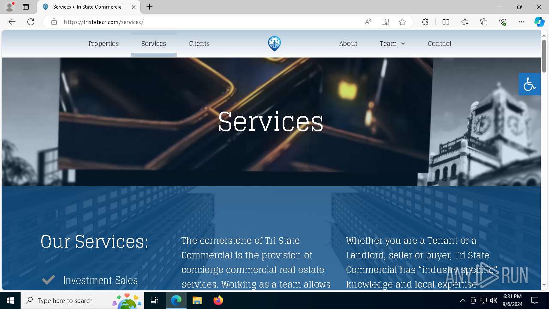The width and height of the screenshot is (549, 309).
Task: Open Edge Settings and more menu
Action: click(522, 22)
